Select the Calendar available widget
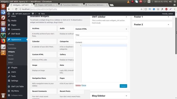The height and width of the screenshot is (99, 177). point(43,42)
